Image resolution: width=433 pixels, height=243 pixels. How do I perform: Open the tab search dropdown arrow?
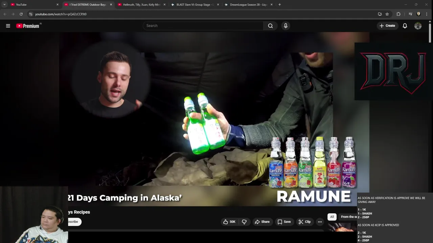coord(4,5)
